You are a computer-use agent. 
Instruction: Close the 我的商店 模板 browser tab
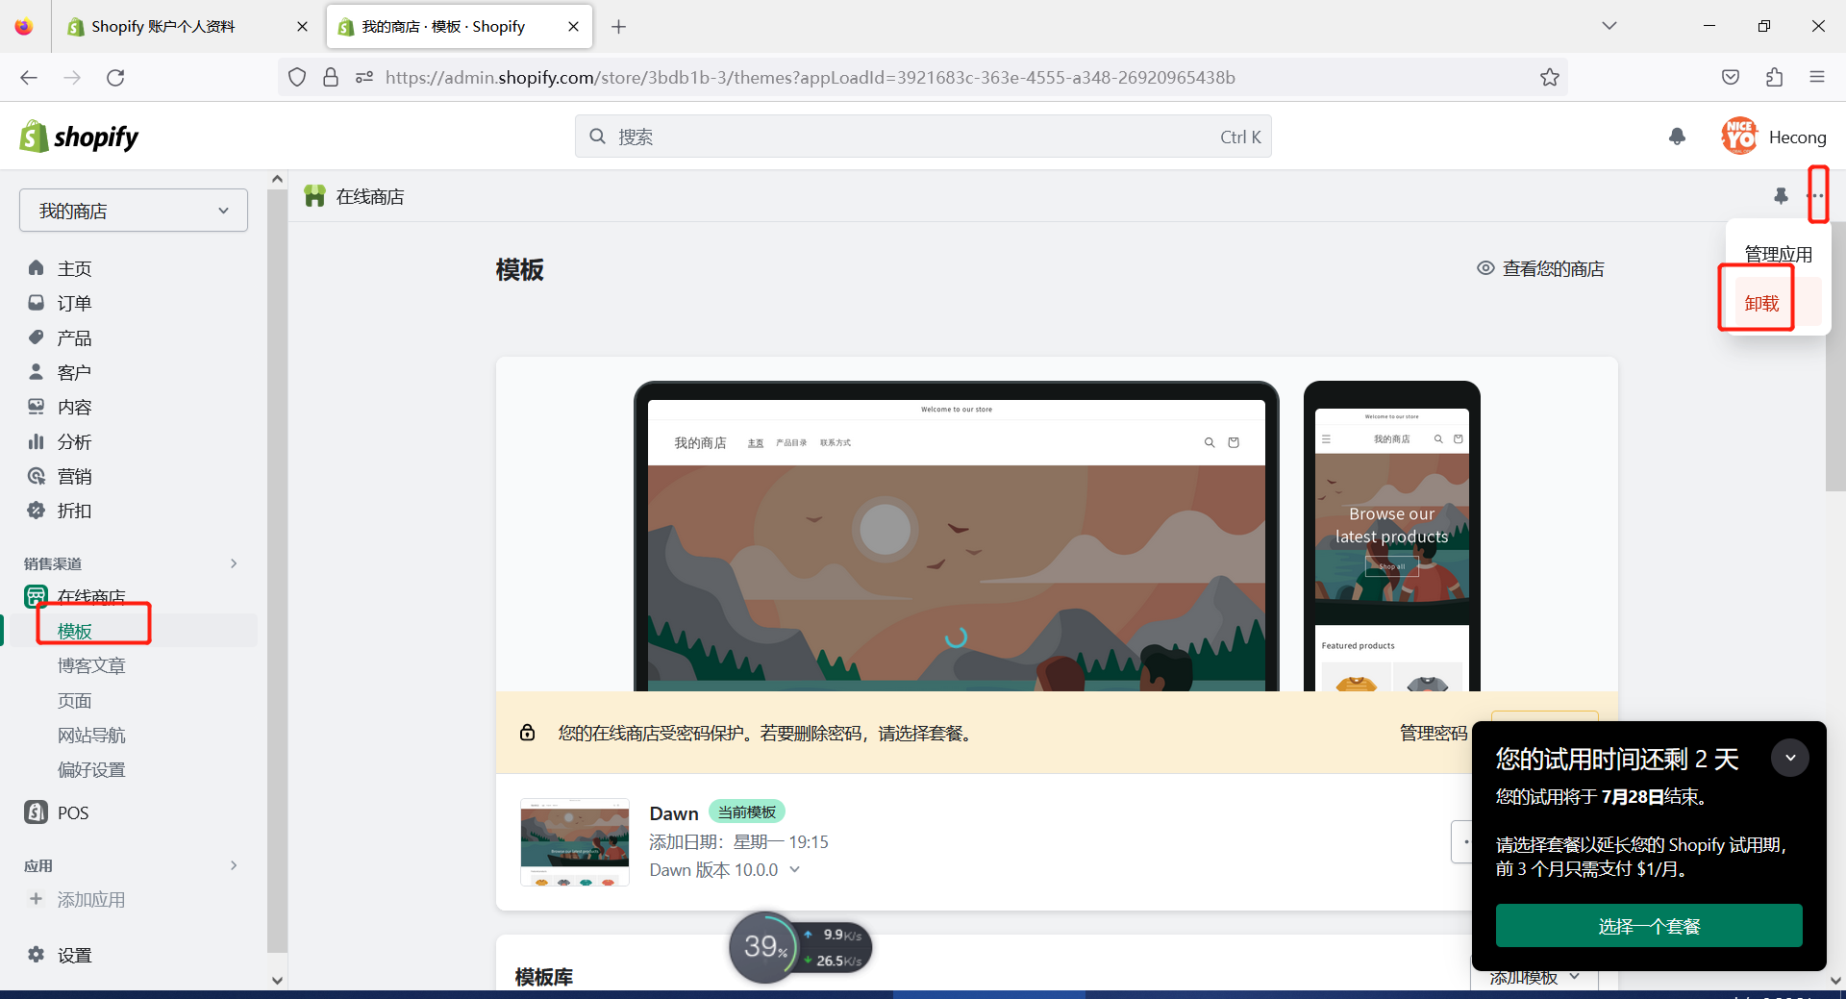(x=574, y=26)
